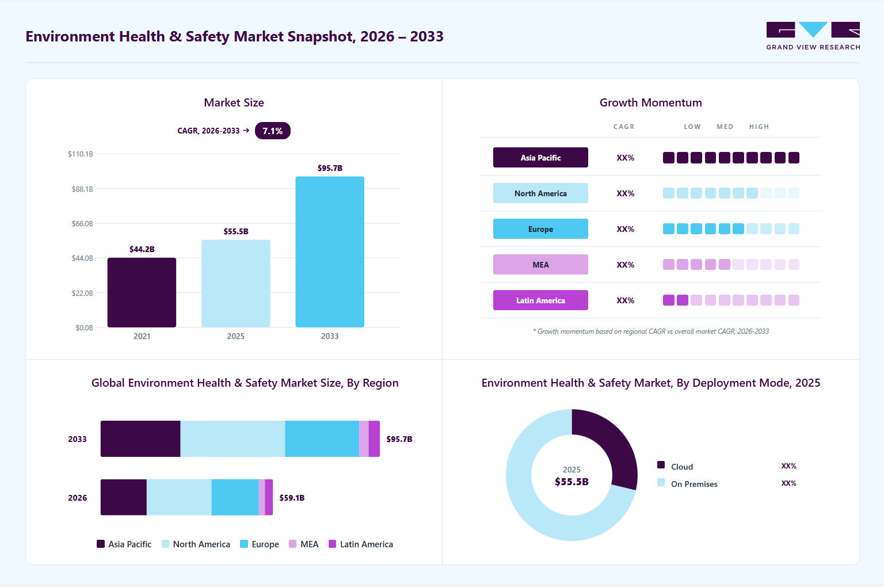This screenshot has height=587, width=884.
Task: Click the On Premises legend color square
Action: click(x=661, y=482)
